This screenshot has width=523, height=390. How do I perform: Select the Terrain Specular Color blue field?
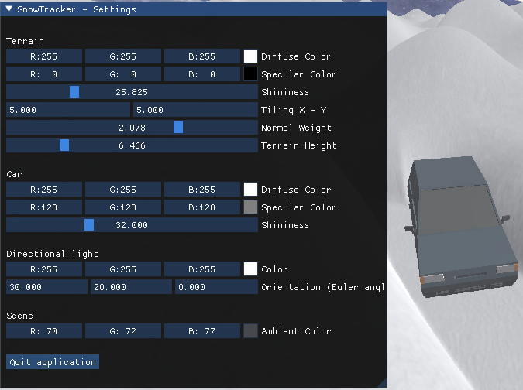202,74
